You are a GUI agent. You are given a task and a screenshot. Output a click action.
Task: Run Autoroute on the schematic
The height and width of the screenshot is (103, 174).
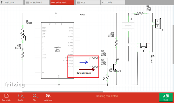click(48, 97)
